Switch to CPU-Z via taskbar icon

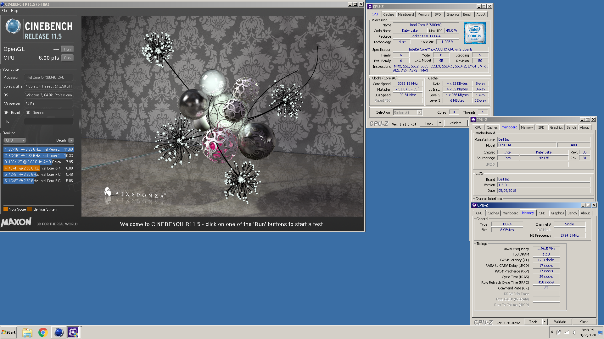click(73, 332)
